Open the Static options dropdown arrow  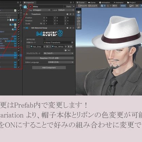point(74,6)
